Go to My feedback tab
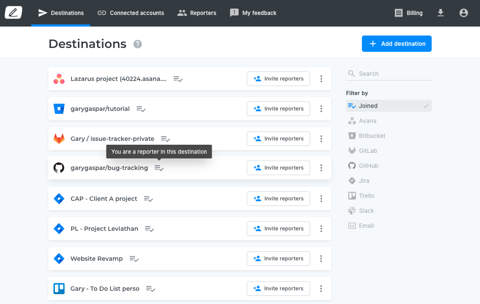The width and height of the screenshot is (480, 304). click(253, 13)
